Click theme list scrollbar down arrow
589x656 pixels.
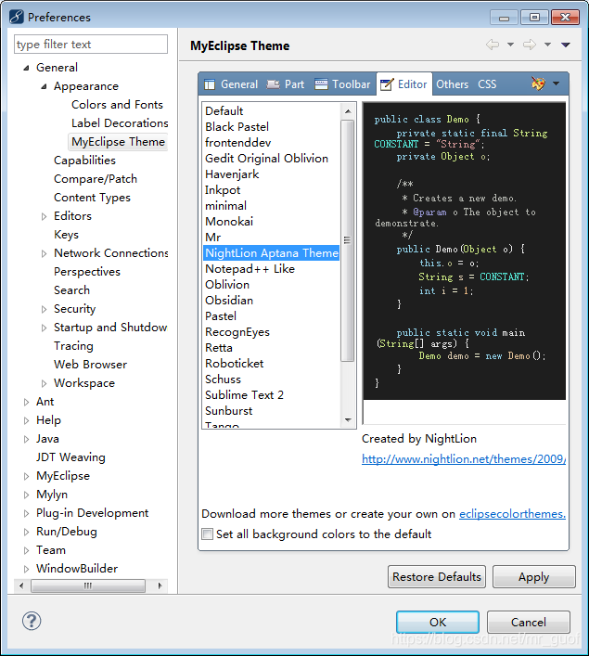[348, 419]
